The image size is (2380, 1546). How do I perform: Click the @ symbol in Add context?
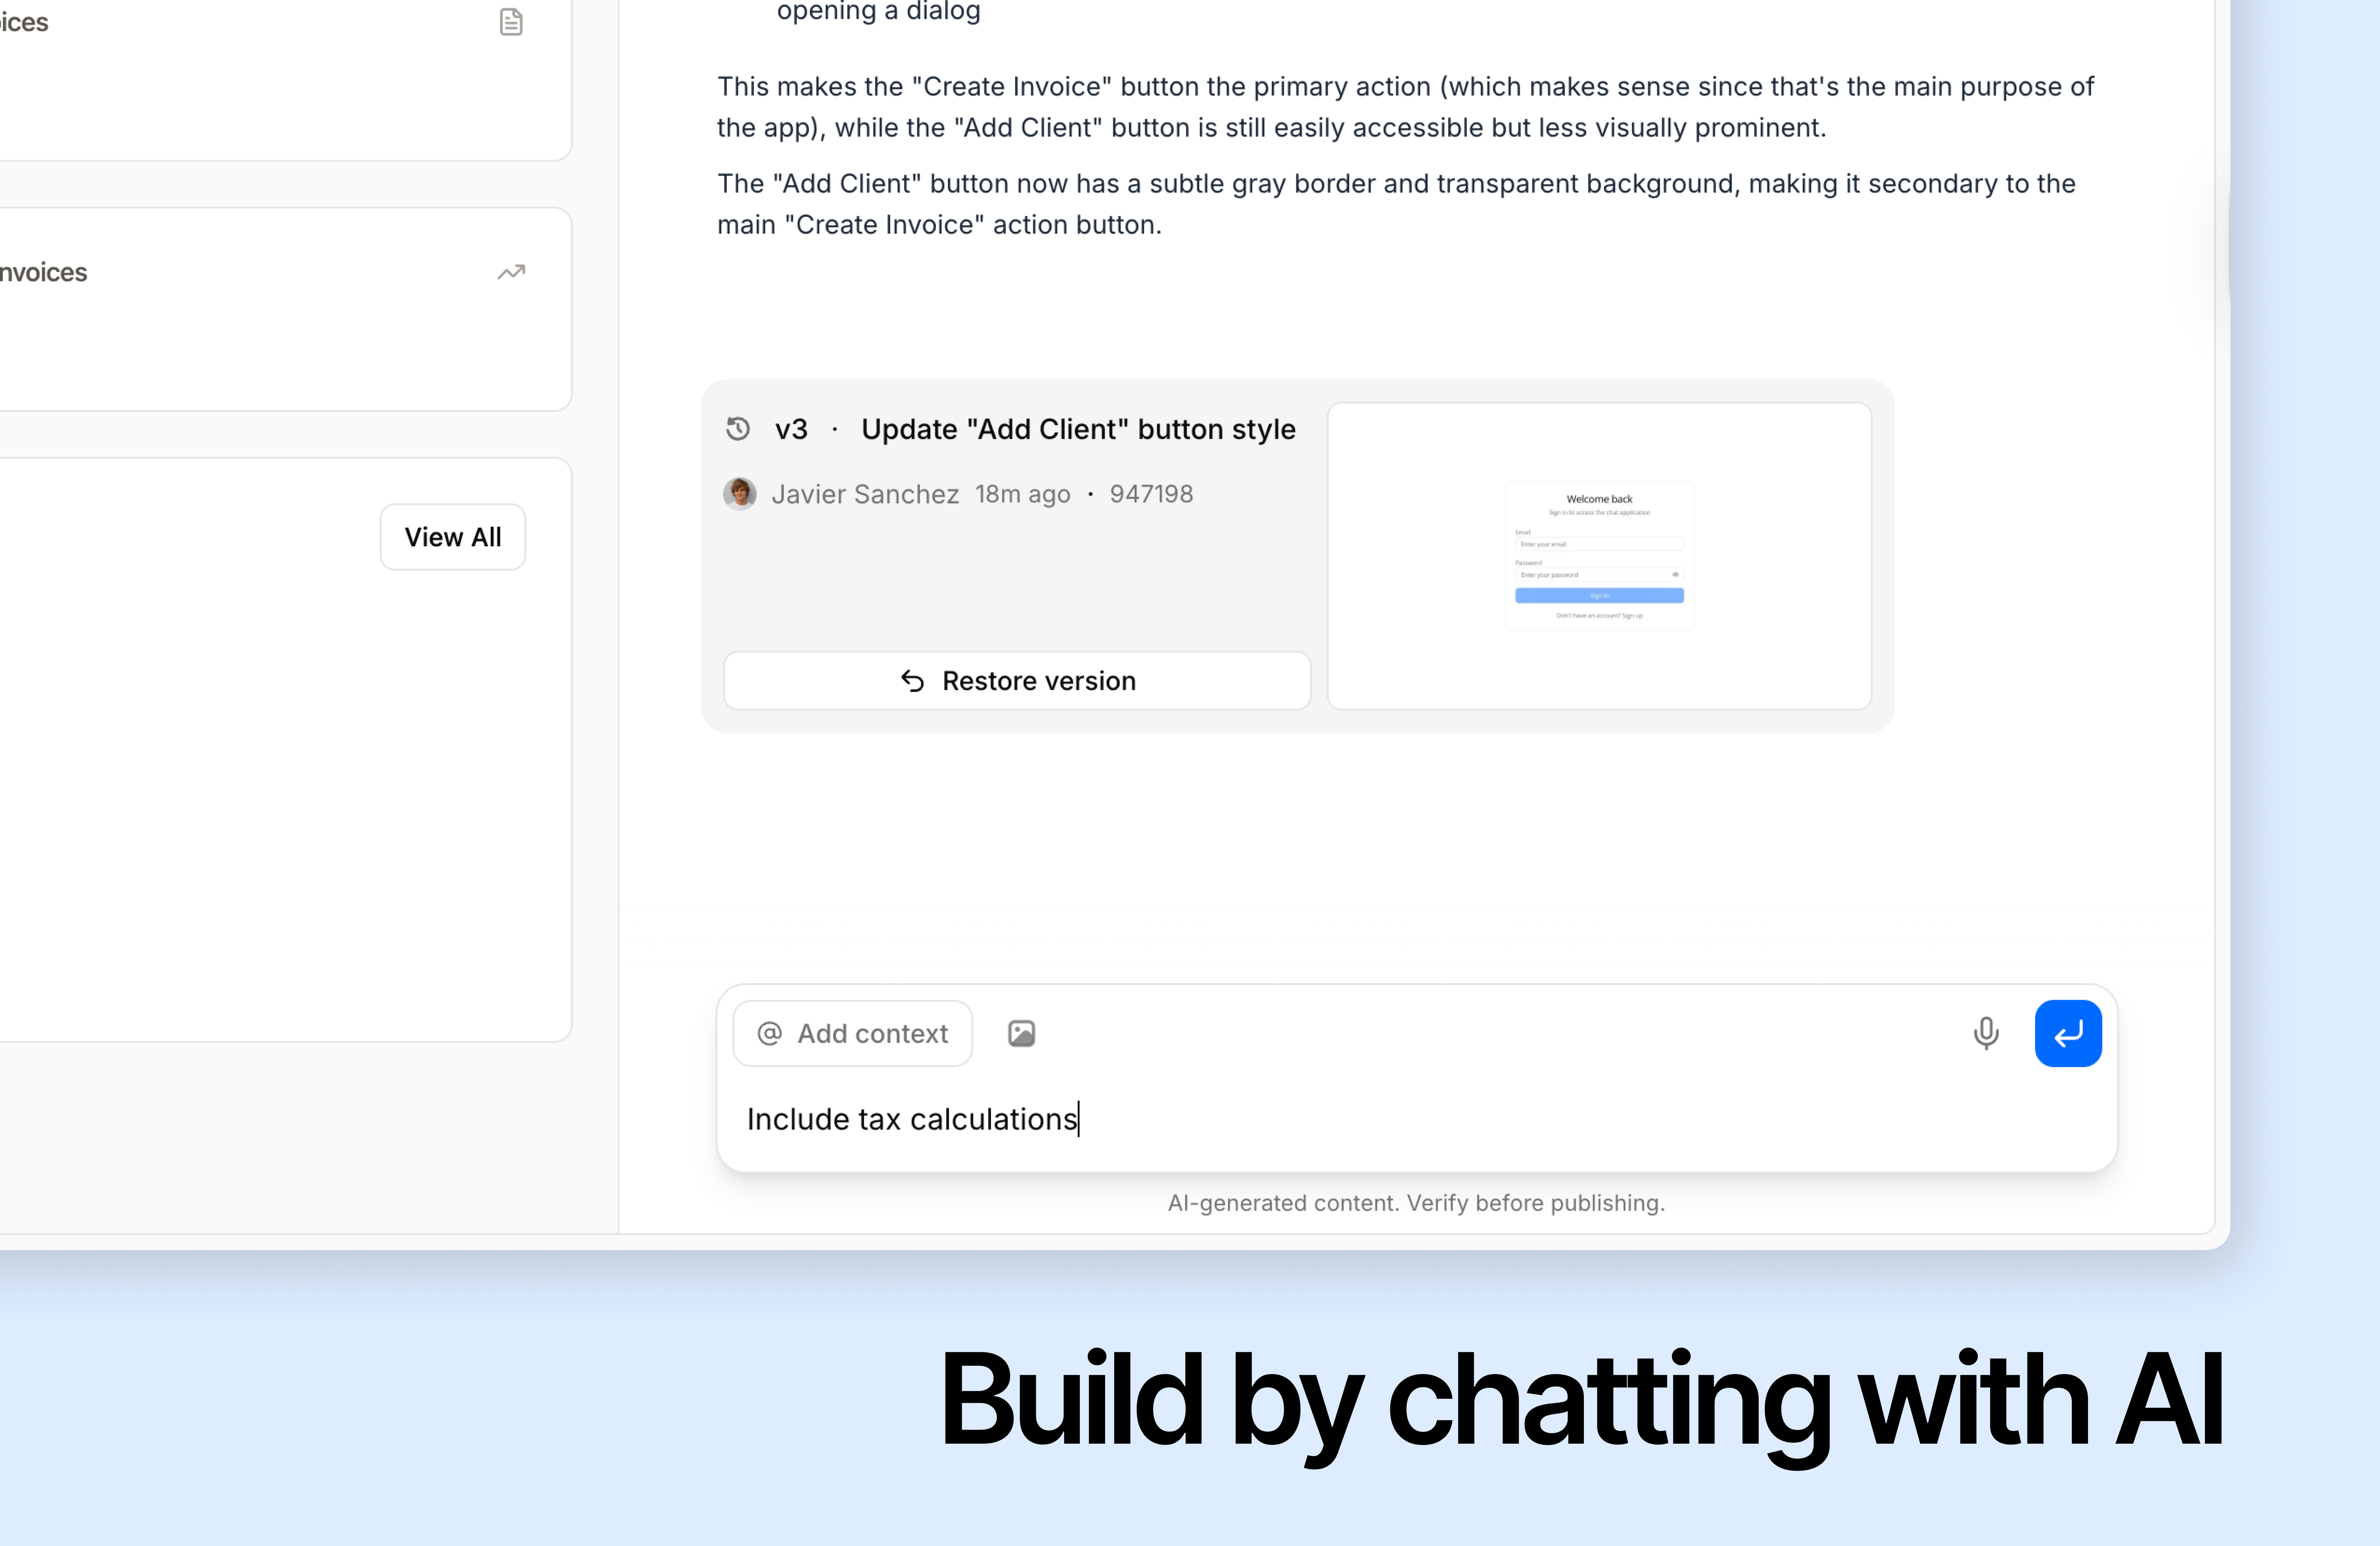pos(769,1033)
